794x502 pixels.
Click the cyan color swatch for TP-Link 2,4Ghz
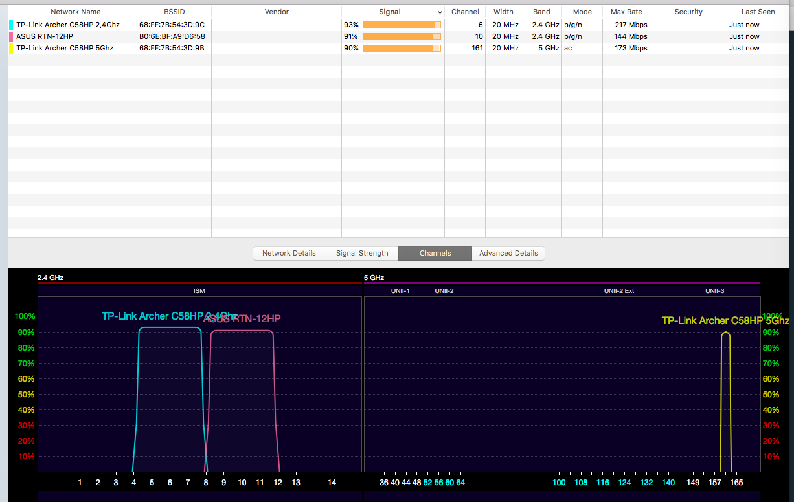[x=11, y=25]
